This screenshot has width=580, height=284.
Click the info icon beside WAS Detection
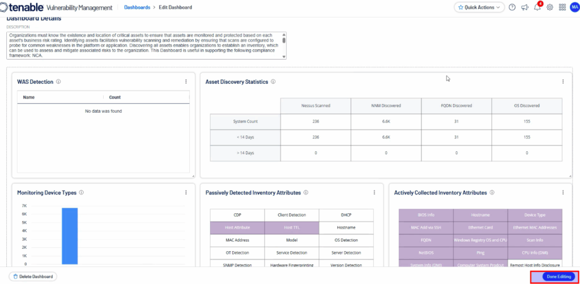click(x=58, y=82)
